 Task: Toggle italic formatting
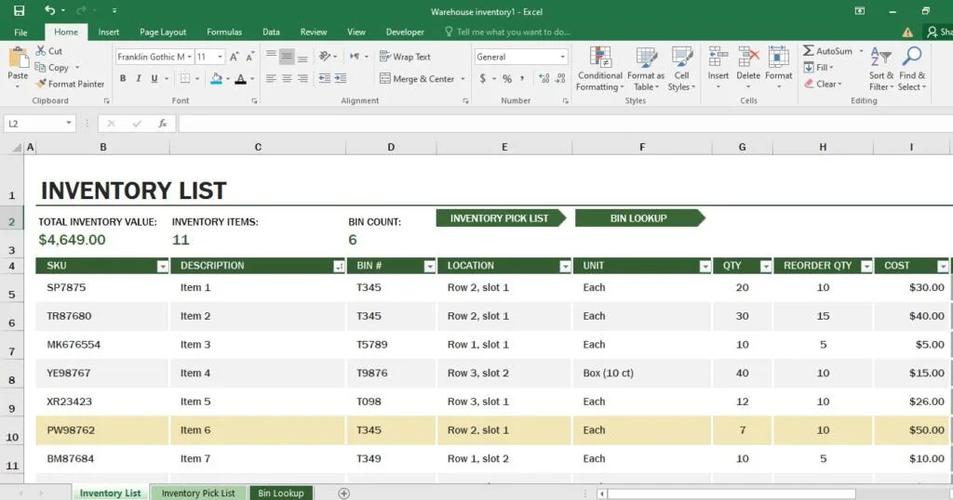tap(140, 79)
